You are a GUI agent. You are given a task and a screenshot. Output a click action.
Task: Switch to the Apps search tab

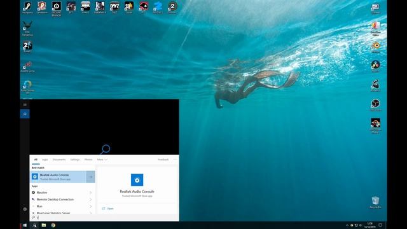tap(45, 160)
